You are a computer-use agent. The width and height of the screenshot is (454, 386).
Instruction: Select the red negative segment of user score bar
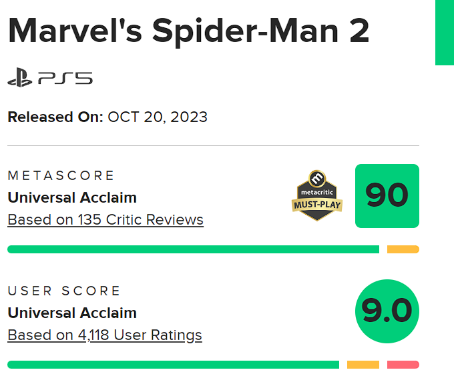403,365
